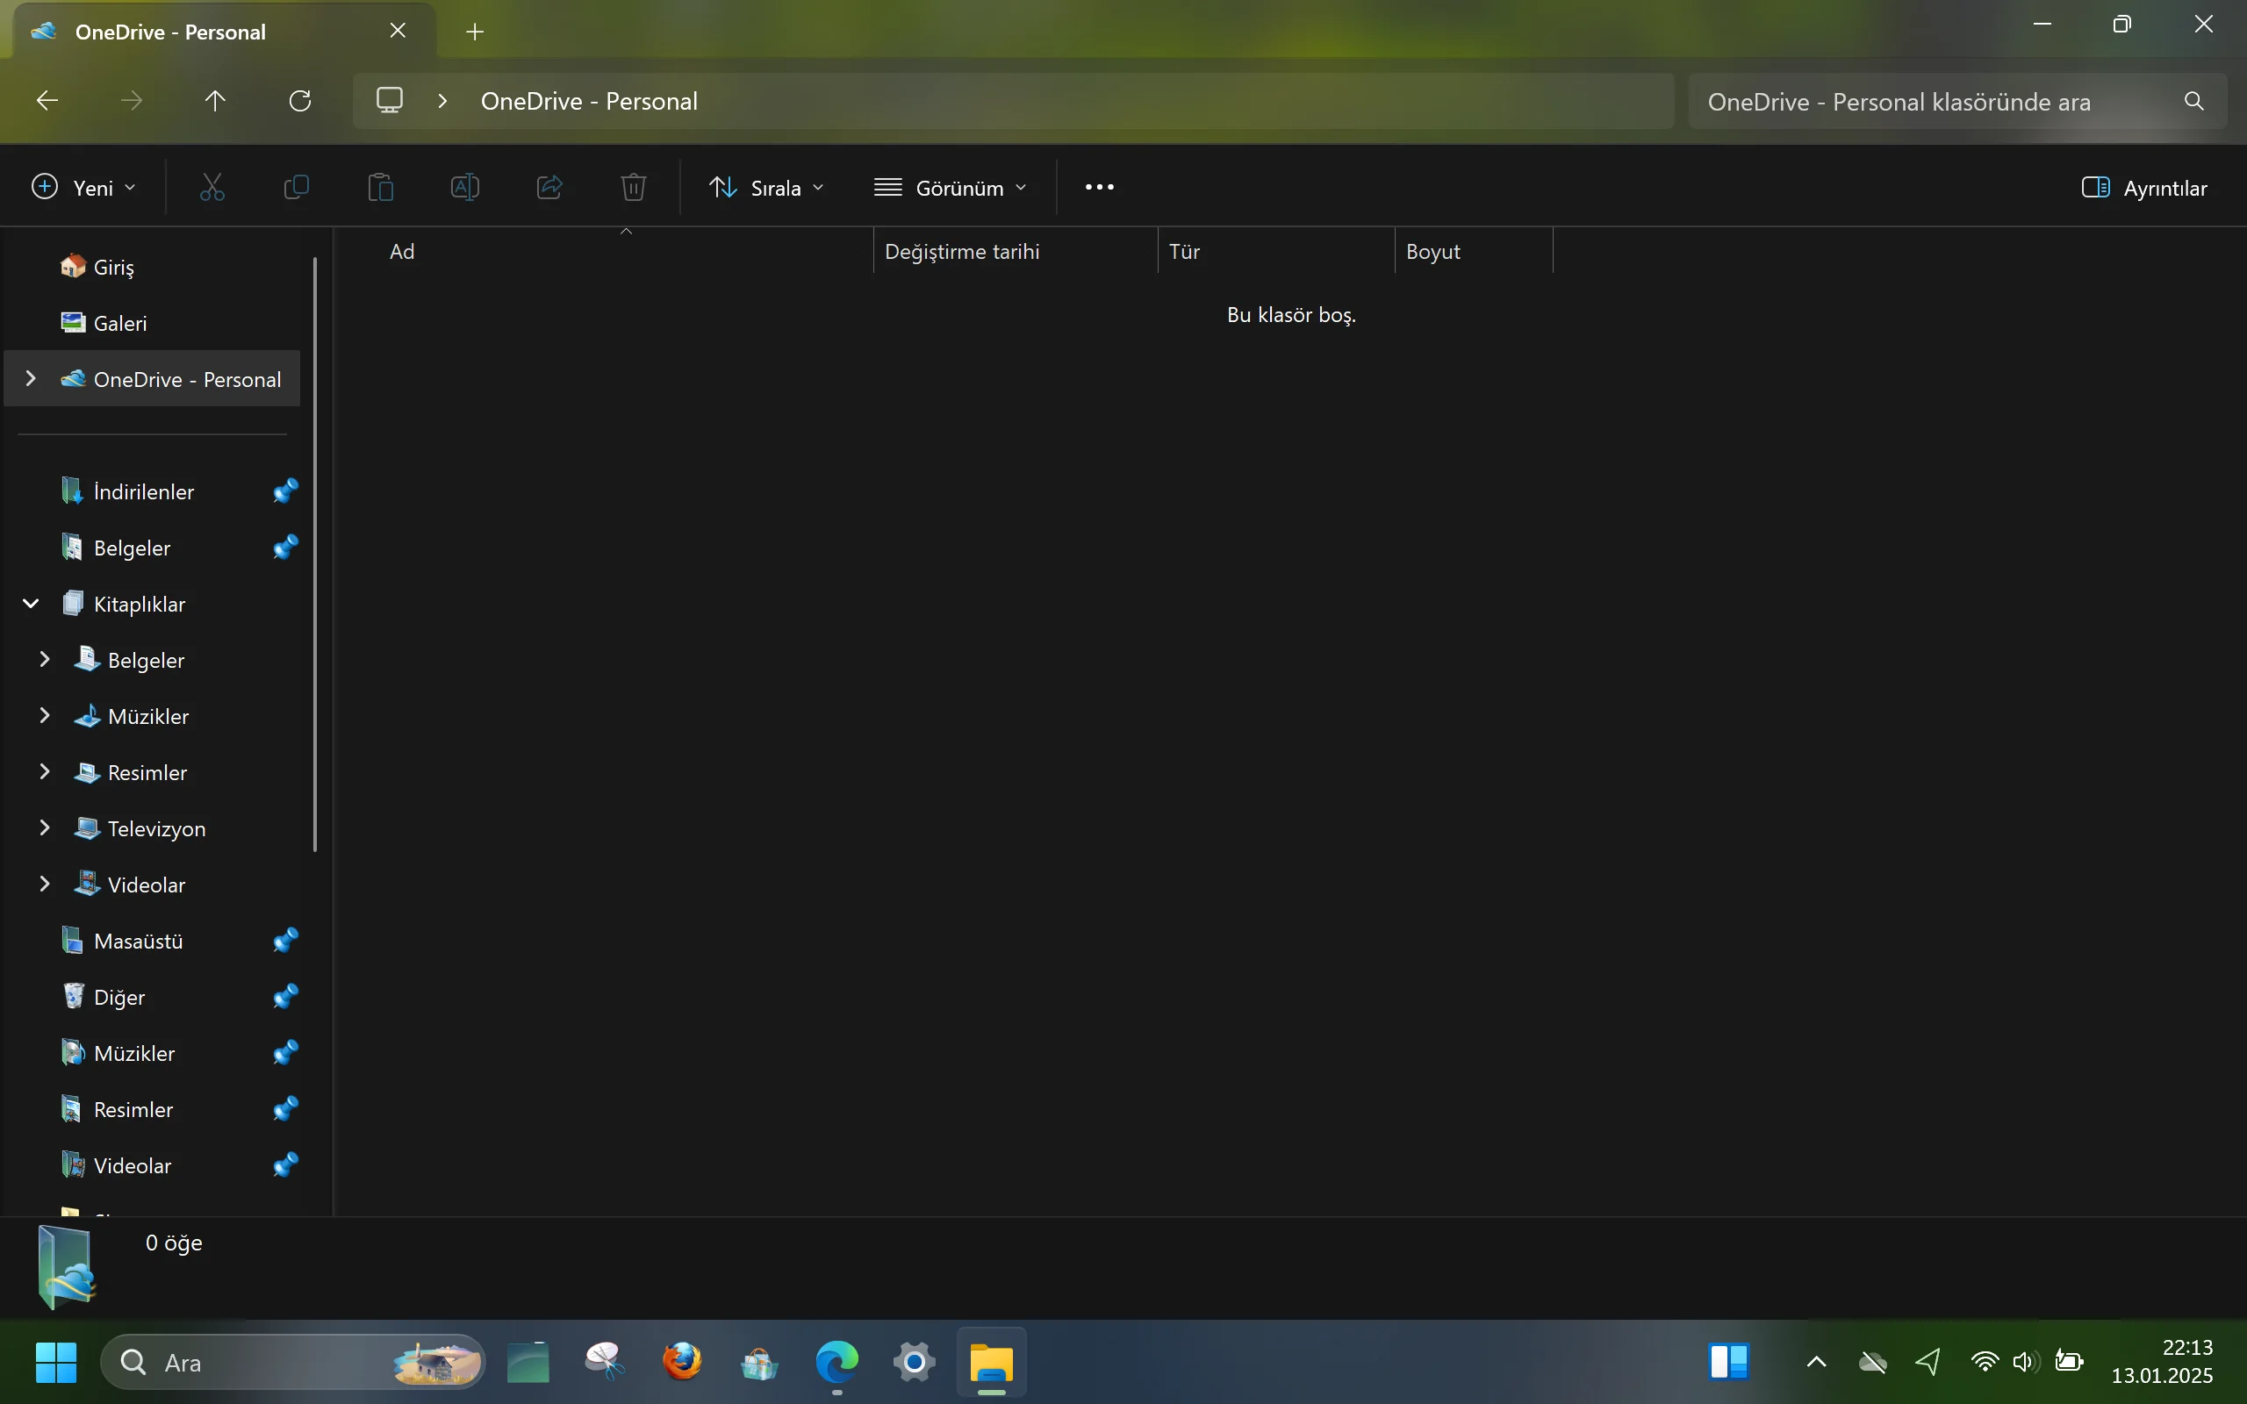Toggle the Ayrıntılar details pane
Image resolution: width=2247 pixels, height=1404 pixels.
pyautogui.click(x=2144, y=188)
